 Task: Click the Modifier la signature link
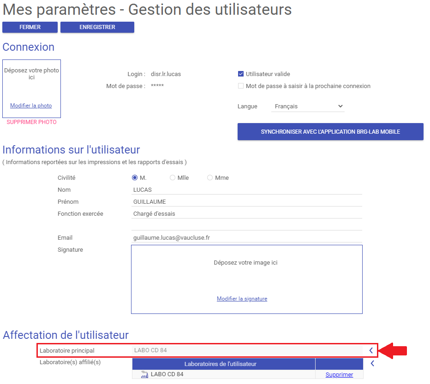[242, 299]
